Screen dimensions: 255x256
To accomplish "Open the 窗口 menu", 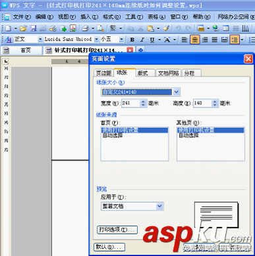I will pos(179,17).
